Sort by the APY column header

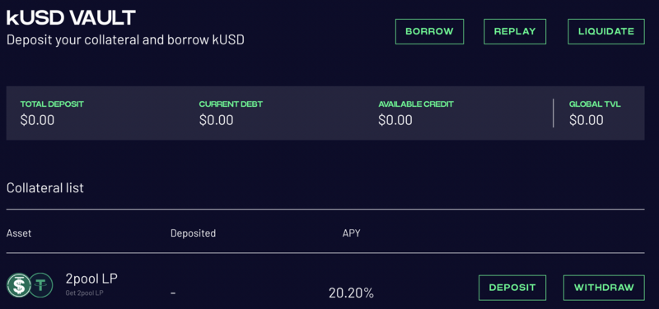[x=352, y=233]
